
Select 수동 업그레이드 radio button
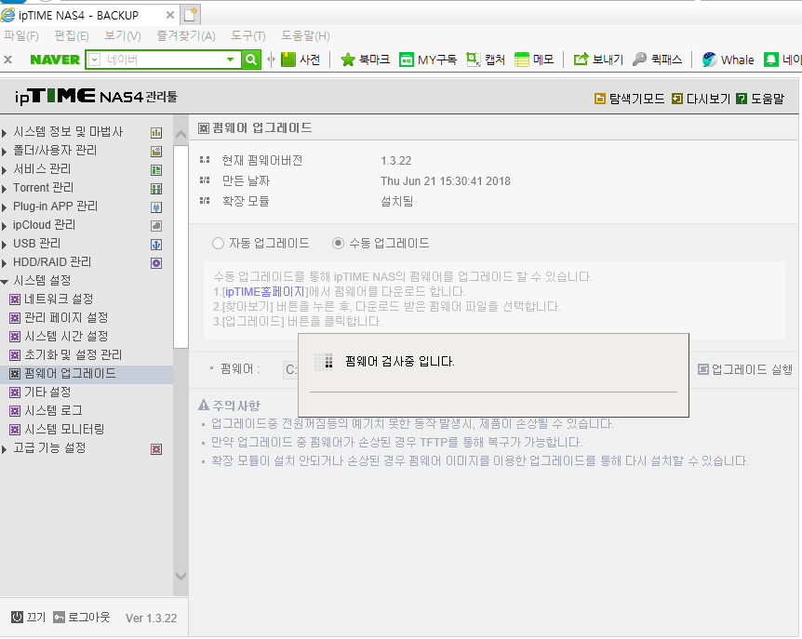tap(338, 244)
